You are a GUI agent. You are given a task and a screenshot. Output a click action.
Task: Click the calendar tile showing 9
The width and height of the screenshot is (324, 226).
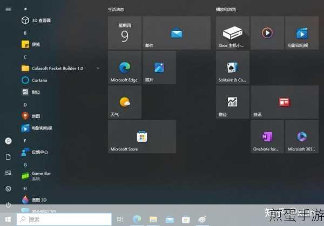pyautogui.click(x=125, y=33)
